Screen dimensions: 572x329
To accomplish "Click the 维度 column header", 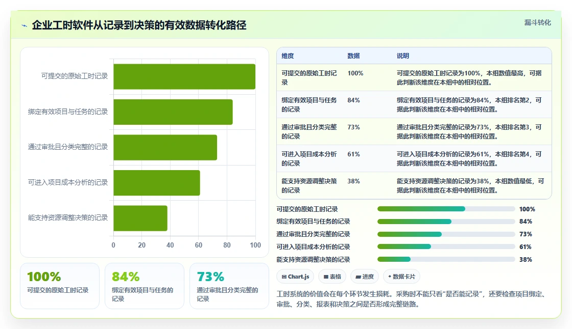I will click(288, 56).
